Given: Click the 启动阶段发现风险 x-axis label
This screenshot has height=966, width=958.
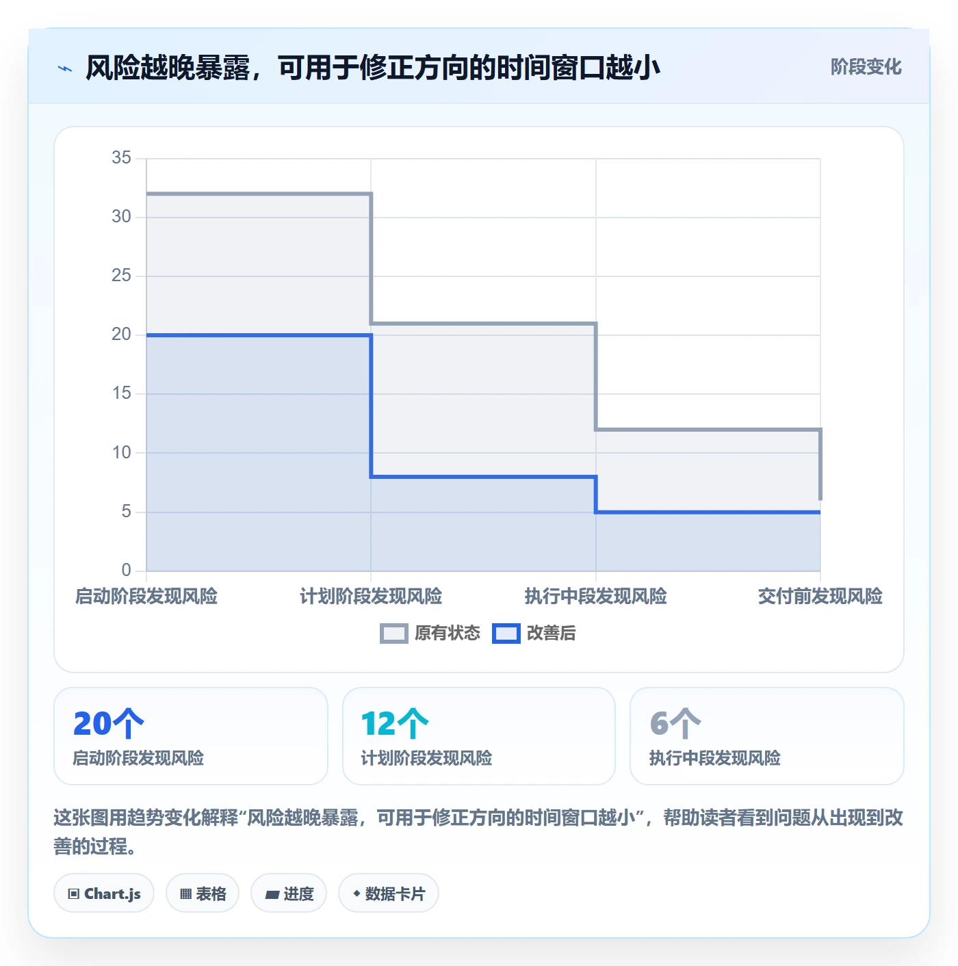Looking at the screenshot, I should pos(146,597).
